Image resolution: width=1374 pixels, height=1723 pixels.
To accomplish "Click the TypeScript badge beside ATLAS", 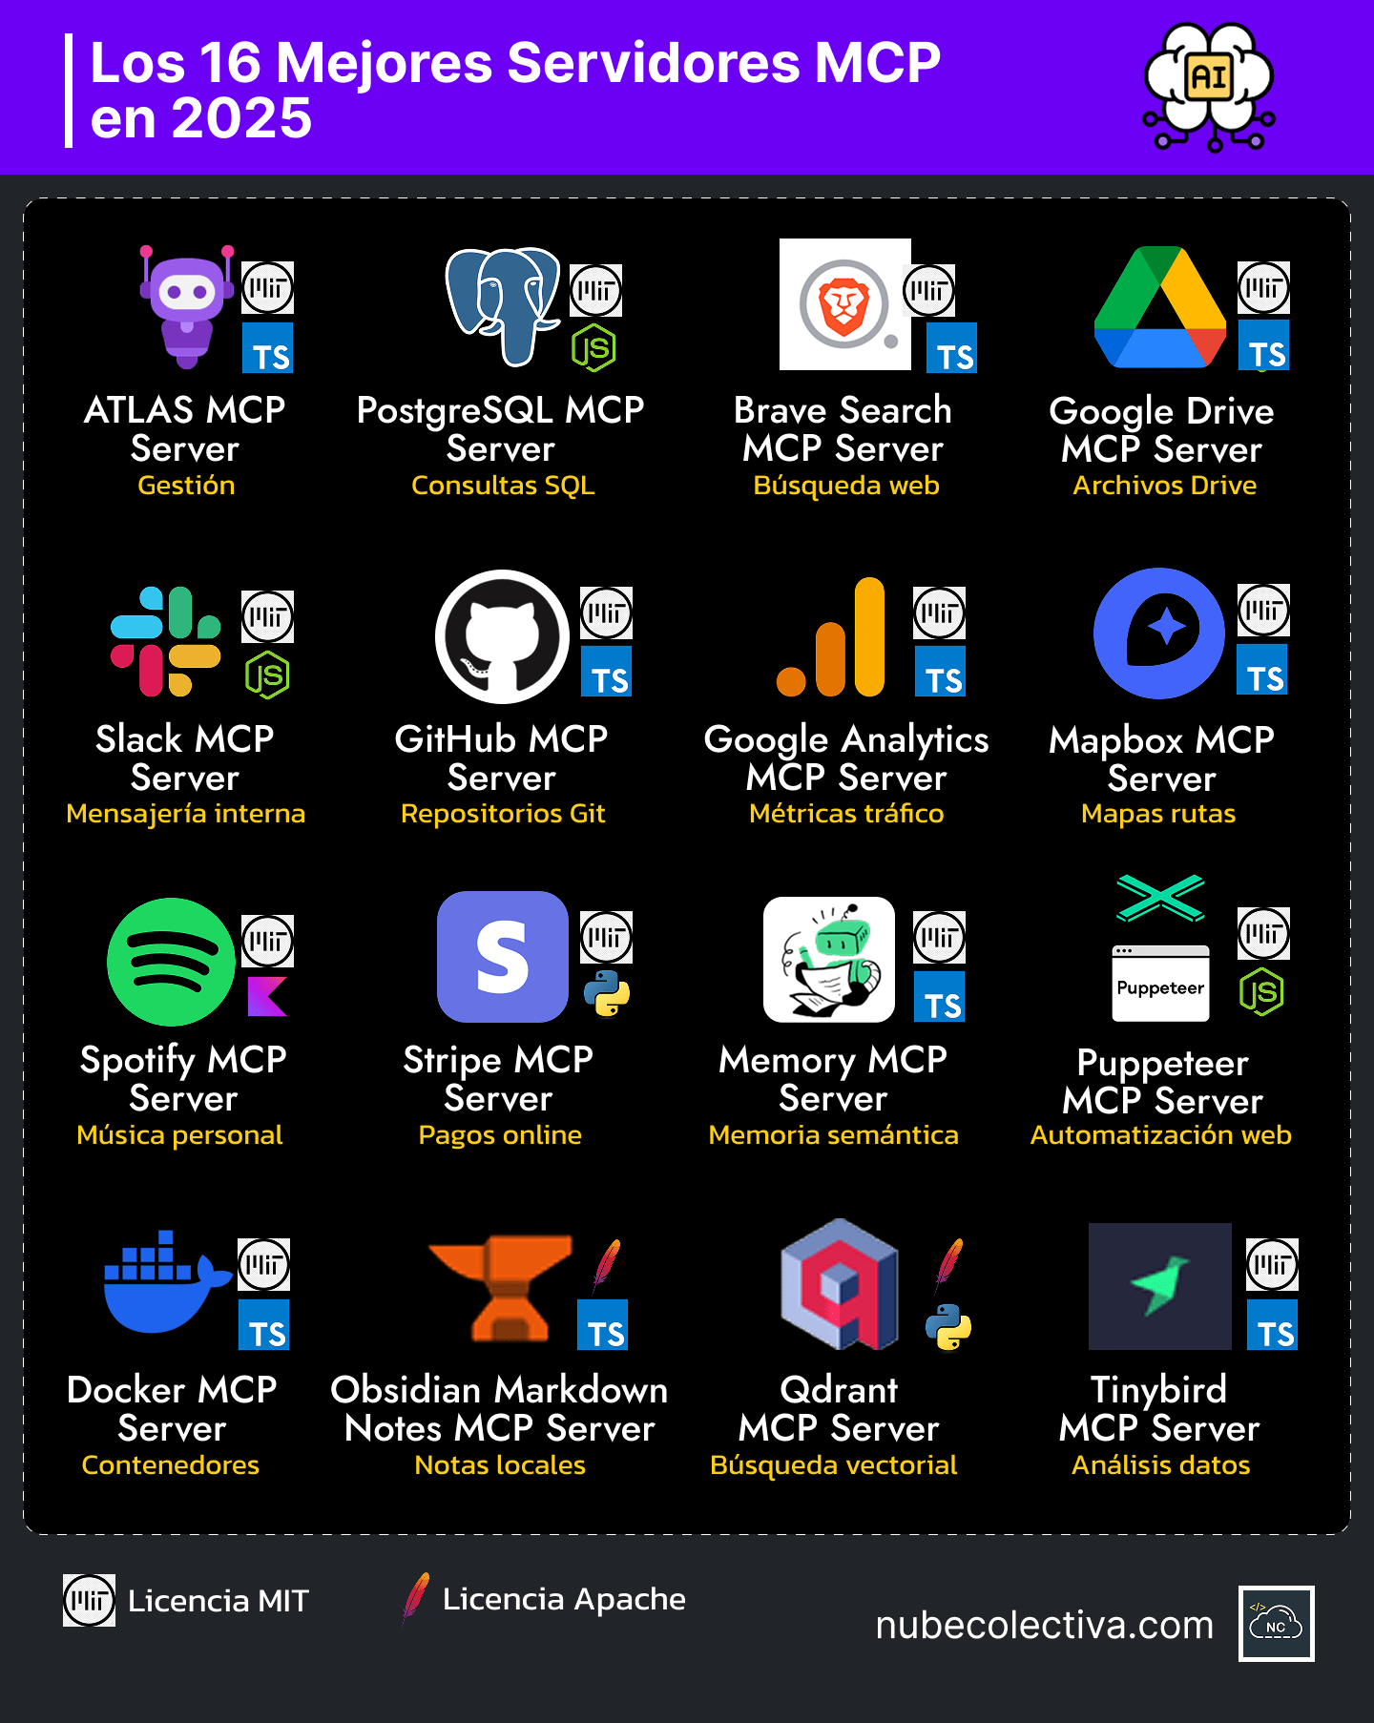I will tap(267, 348).
